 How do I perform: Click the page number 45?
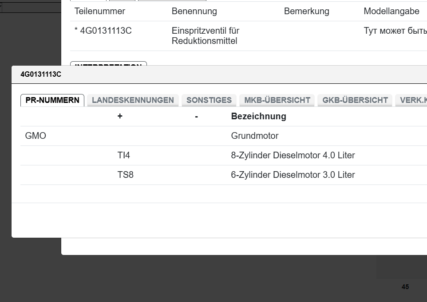pyautogui.click(x=405, y=287)
